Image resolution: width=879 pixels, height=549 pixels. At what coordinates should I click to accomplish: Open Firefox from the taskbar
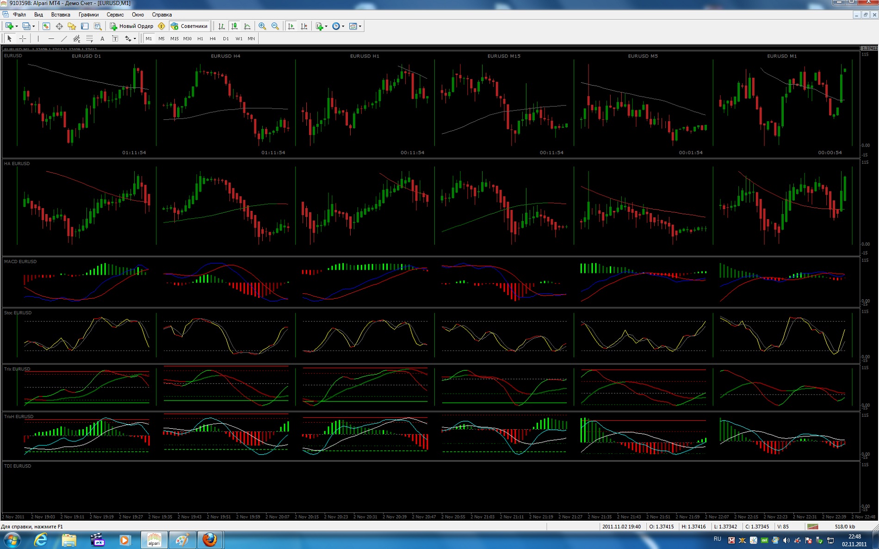coord(210,540)
